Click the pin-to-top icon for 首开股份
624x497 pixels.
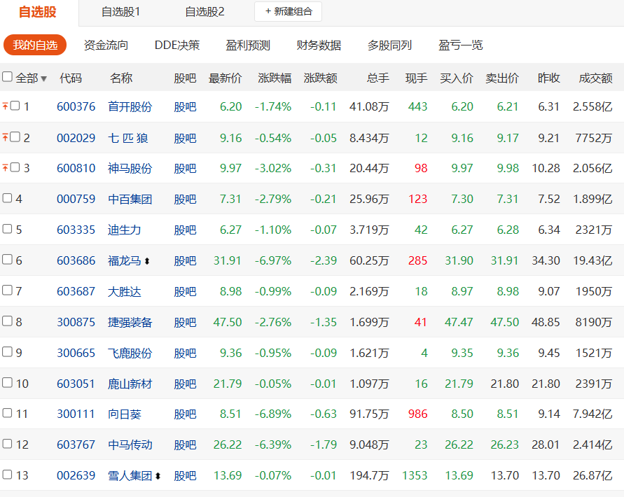click(5, 106)
